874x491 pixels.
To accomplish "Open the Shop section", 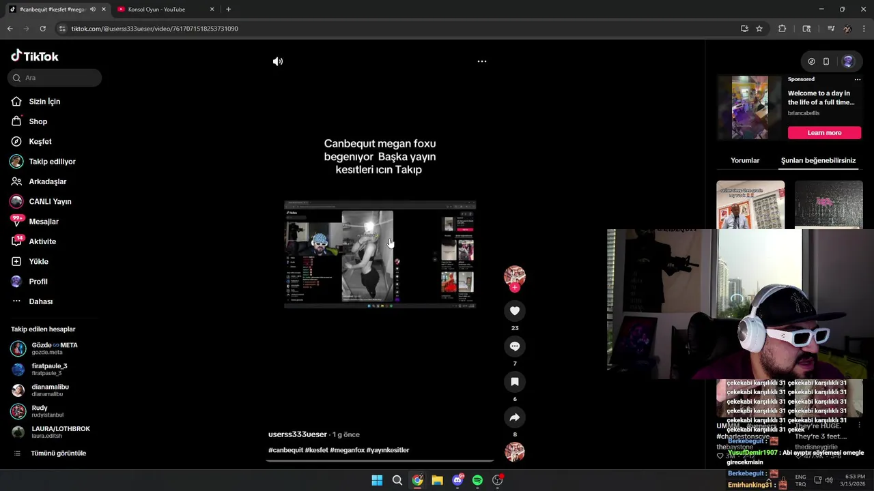I will pos(38,121).
